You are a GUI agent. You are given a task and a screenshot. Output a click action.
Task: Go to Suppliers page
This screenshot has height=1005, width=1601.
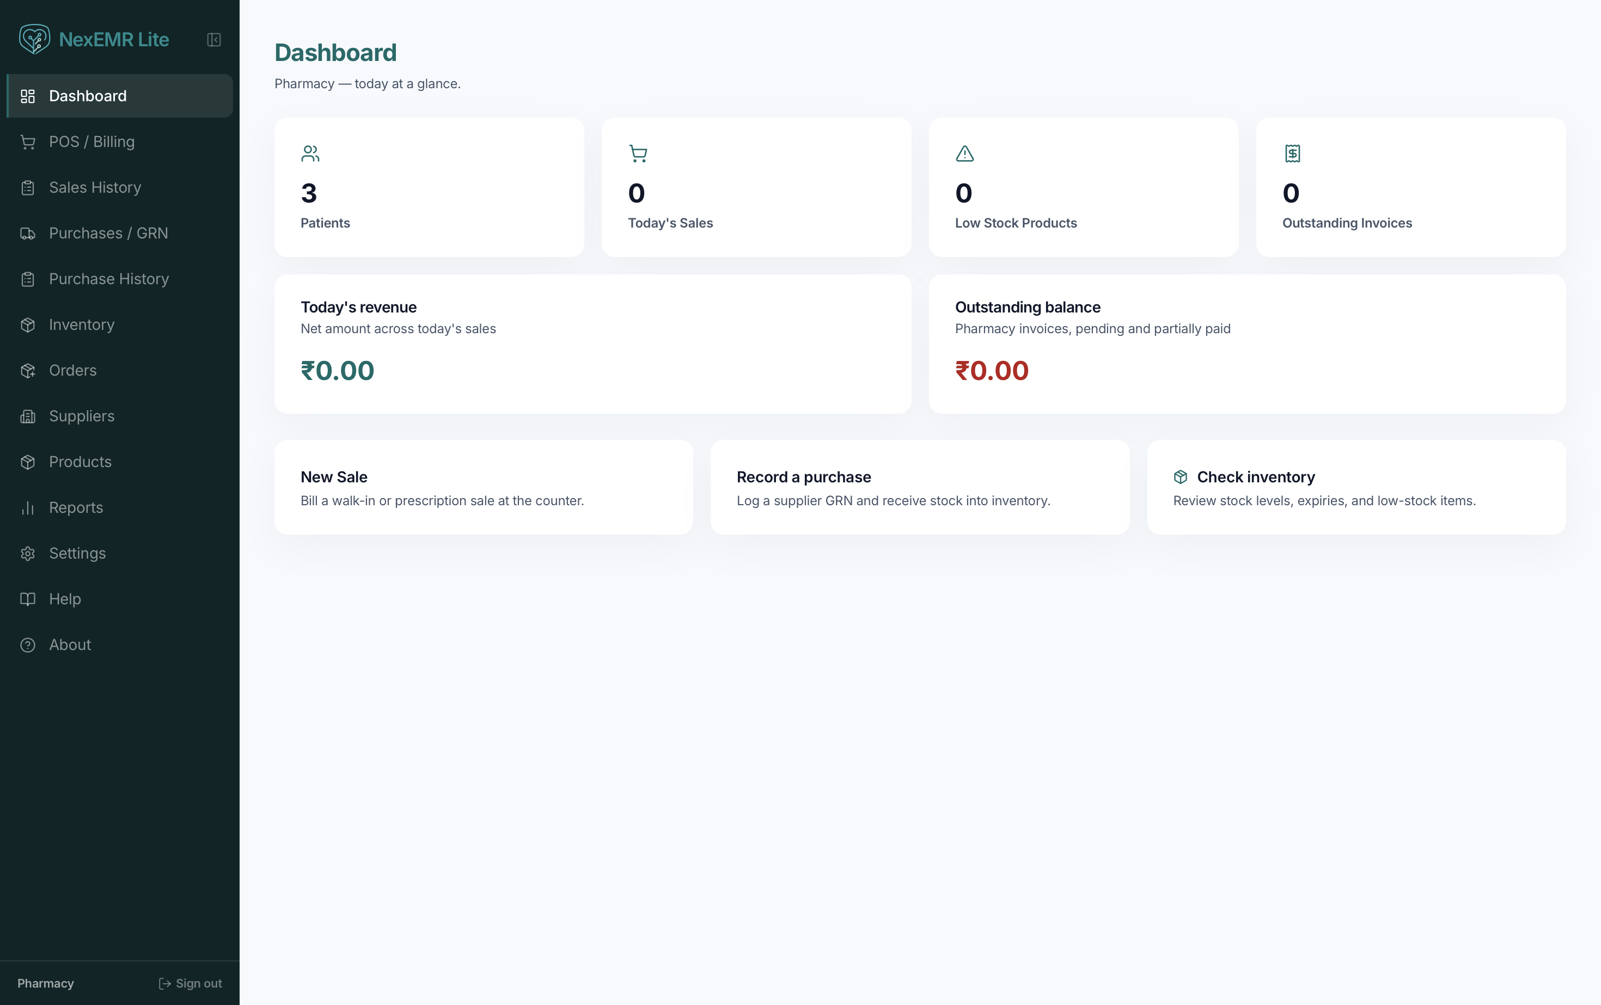120,416
